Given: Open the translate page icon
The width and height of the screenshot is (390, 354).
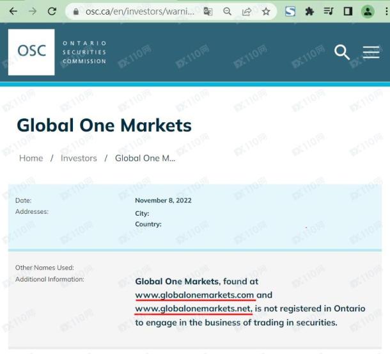Looking at the screenshot, I should 208,12.
